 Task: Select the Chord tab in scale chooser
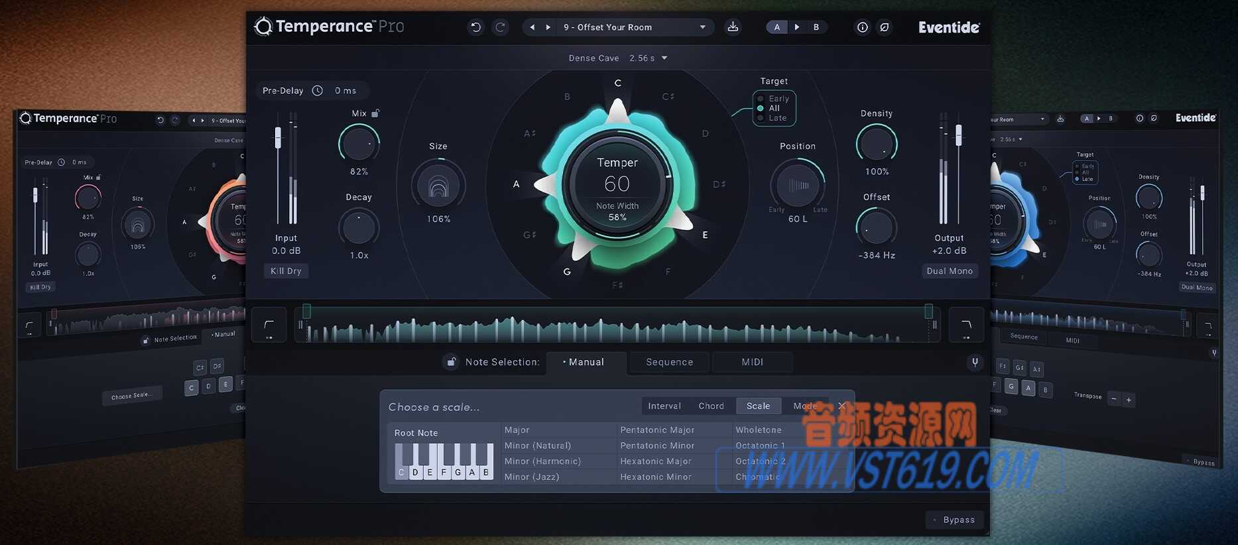coord(711,406)
